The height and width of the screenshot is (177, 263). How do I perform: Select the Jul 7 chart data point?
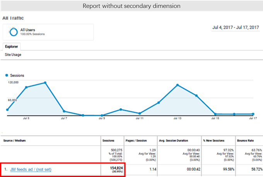64,111
